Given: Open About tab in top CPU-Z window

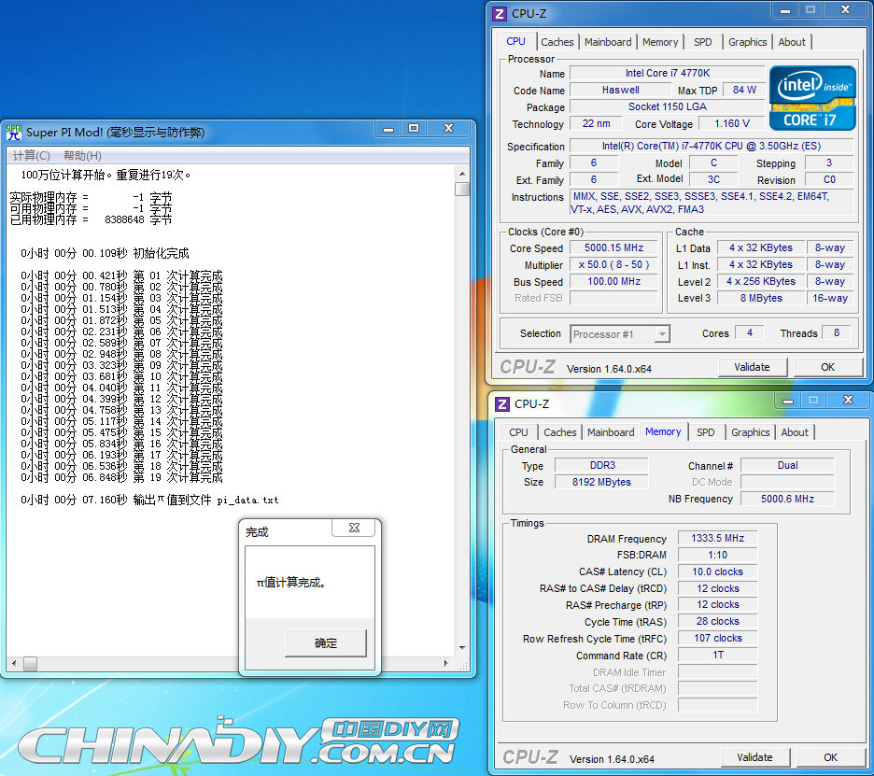Looking at the screenshot, I should click(x=792, y=42).
